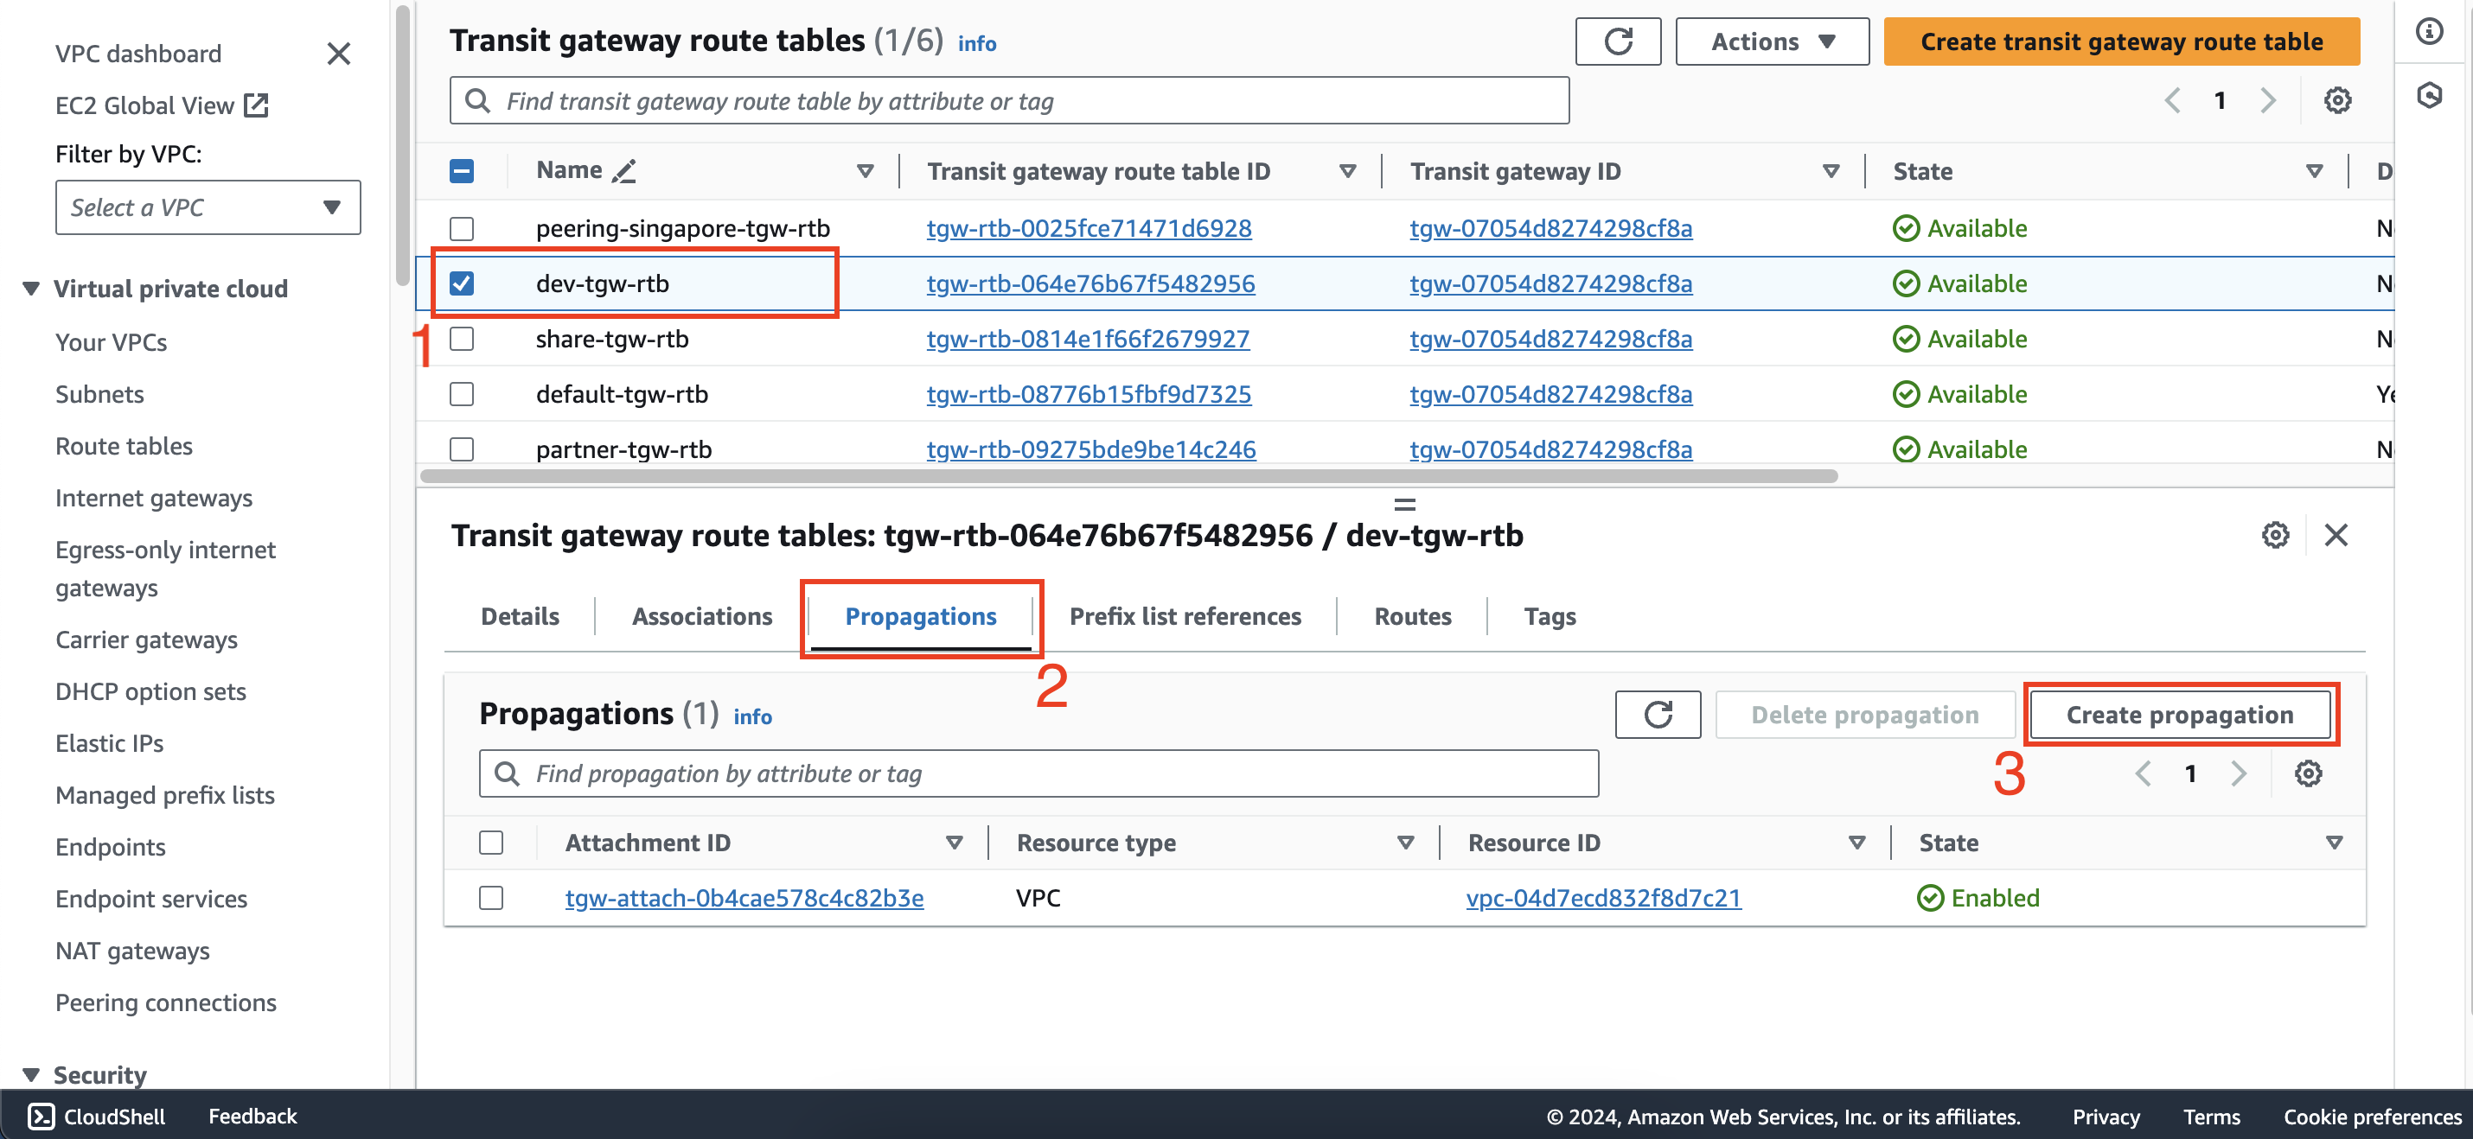Image resolution: width=2473 pixels, height=1139 pixels.
Task: Click the route tables horizontal scrollbar
Action: 1129,476
